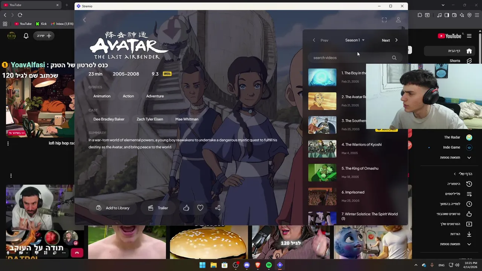
Task: Expand more subscriptions chevron below Inde Game
Action: (469, 157)
